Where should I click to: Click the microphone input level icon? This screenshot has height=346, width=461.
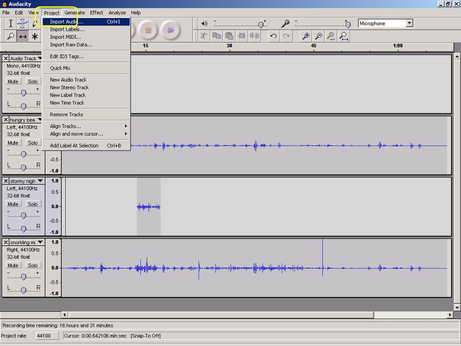point(285,24)
